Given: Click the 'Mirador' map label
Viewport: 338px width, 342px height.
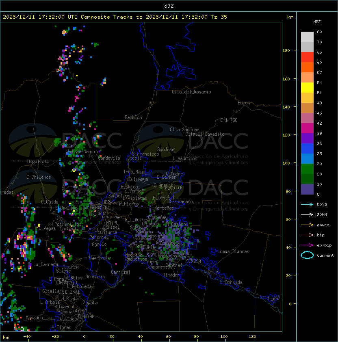Looking at the screenshot, I should coord(171,275).
